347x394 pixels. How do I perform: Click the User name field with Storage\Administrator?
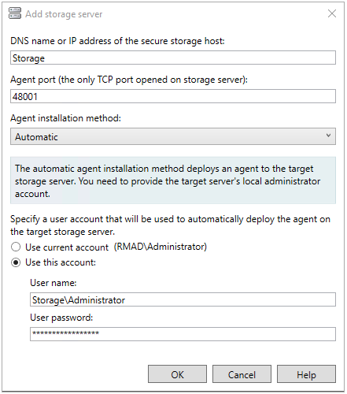click(x=183, y=299)
